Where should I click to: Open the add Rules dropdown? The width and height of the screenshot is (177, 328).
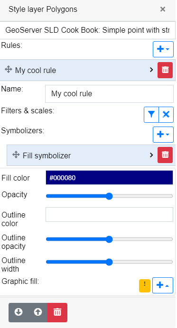tap(163, 49)
